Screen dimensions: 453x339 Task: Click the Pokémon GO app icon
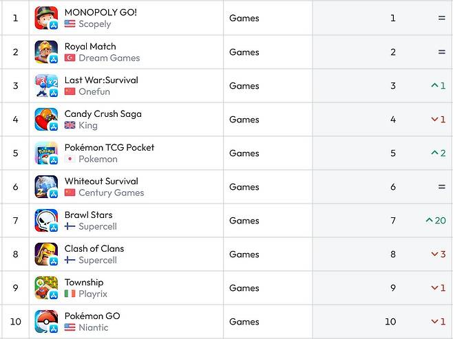[x=46, y=321]
